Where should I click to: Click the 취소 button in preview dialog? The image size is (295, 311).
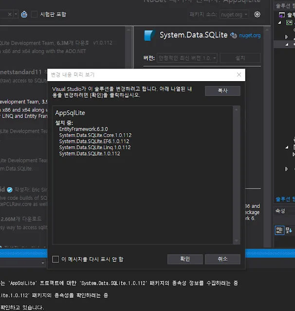point(222,259)
